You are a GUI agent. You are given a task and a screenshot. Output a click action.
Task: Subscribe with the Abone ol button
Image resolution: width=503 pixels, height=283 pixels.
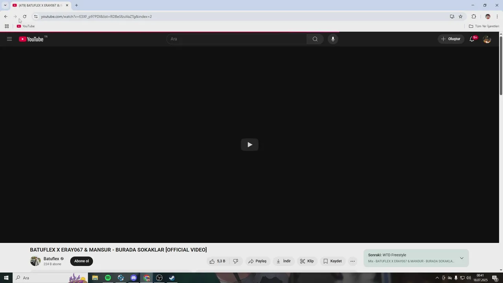click(x=82, y=261)
